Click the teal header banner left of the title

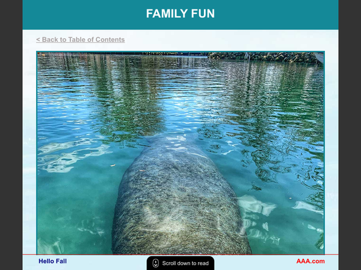click(78, 14)
